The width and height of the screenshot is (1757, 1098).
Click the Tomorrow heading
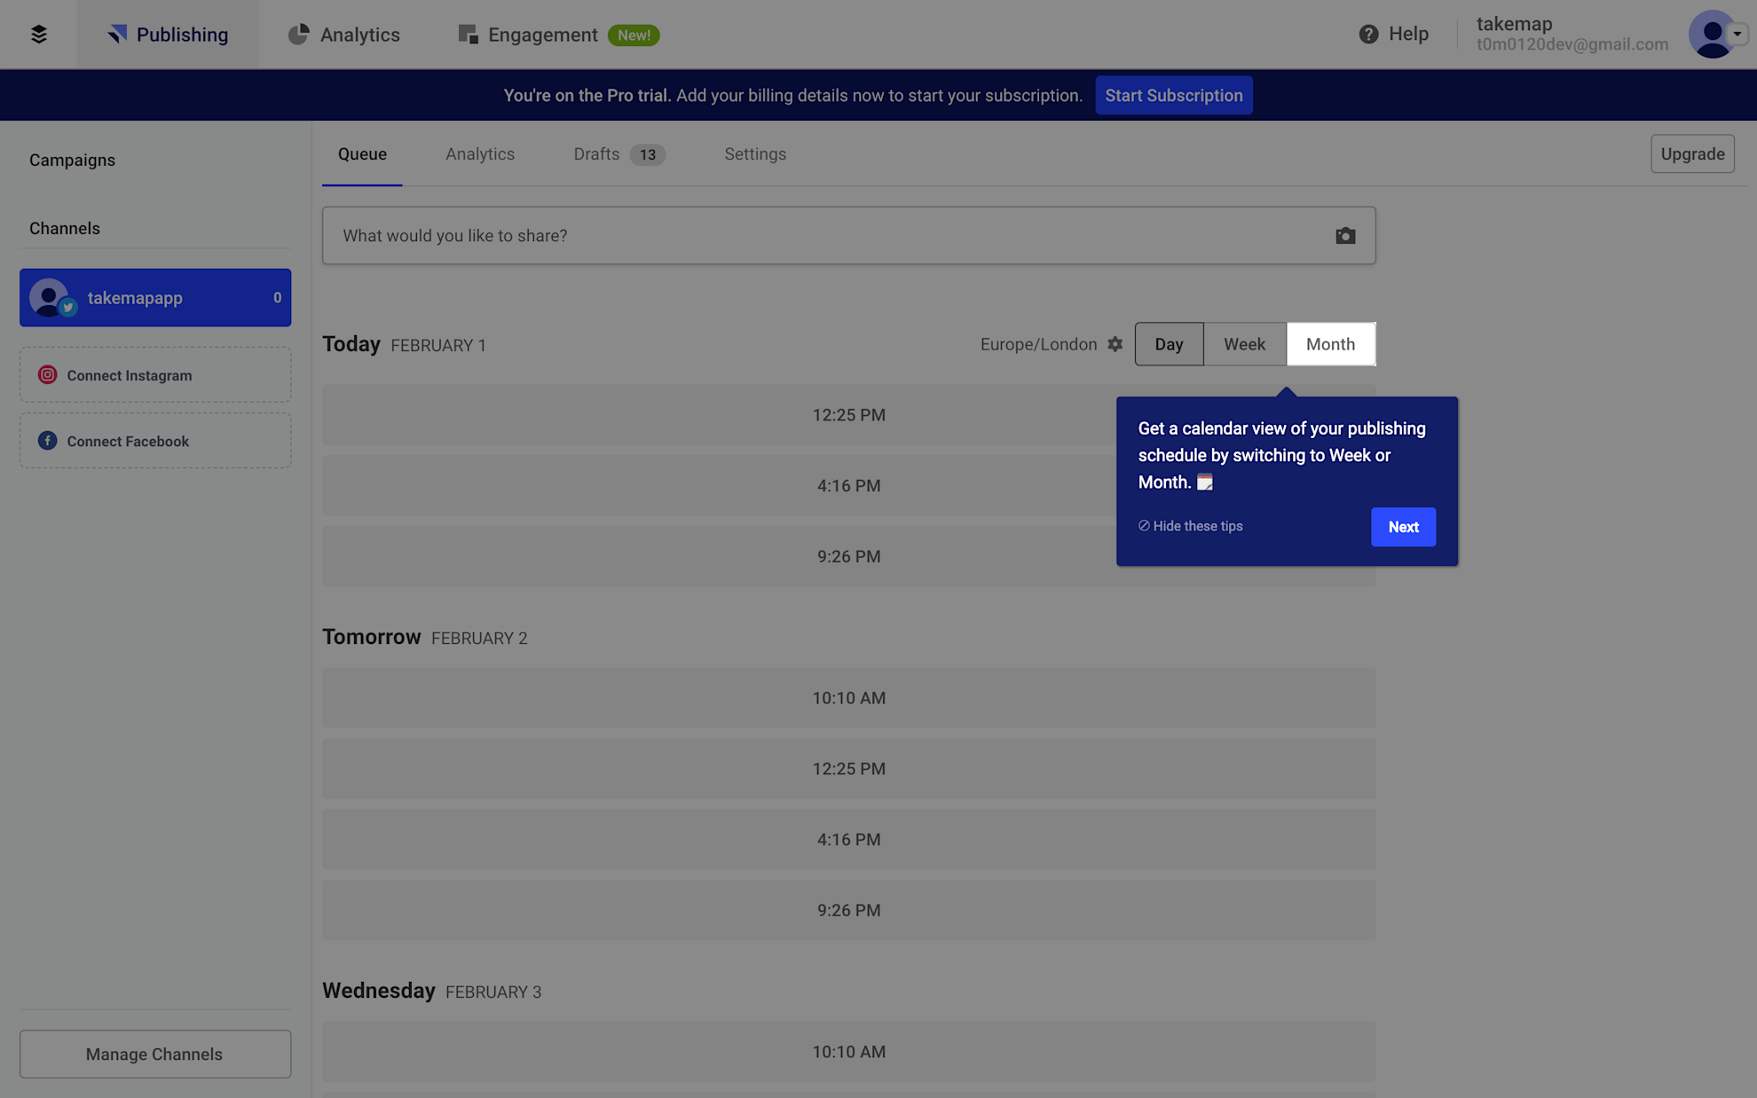pyautogui.click(x=372, y=637)
